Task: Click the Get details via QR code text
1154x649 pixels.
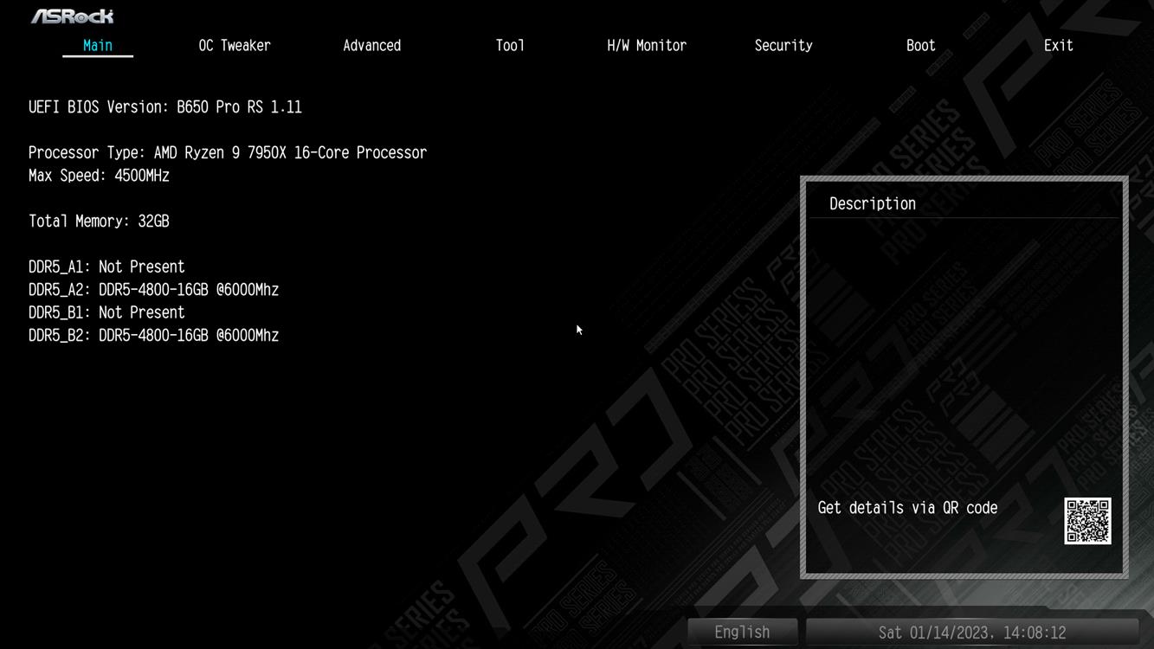Action: coord(907,508)
